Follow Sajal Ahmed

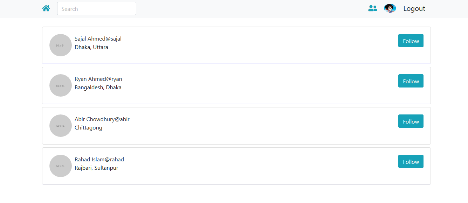[x=411, y=41]
